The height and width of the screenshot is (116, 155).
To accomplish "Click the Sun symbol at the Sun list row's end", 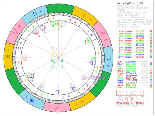I will click(151, 62).
